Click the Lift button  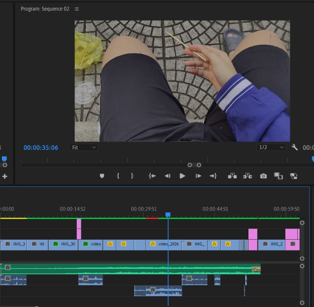[232, 176]
